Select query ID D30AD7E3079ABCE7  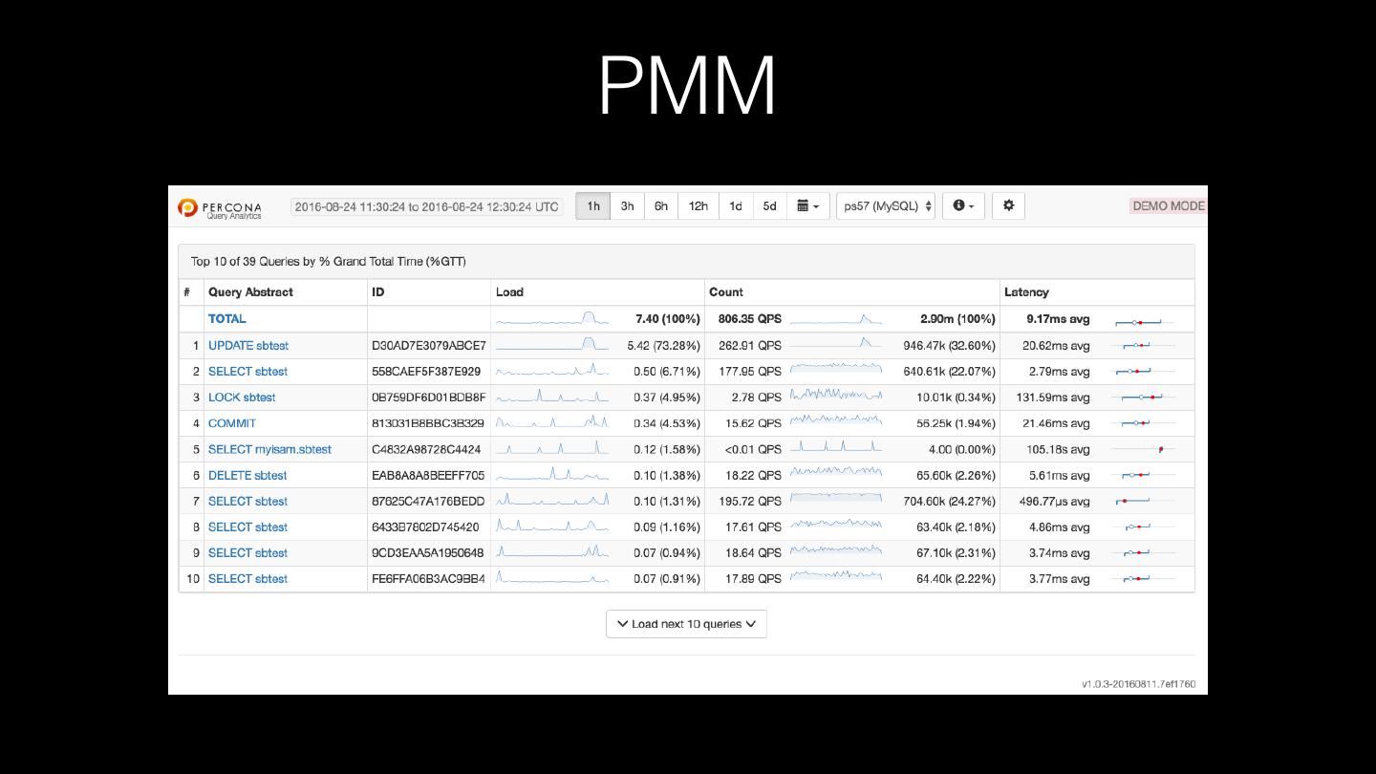click(x=429, y=345)
